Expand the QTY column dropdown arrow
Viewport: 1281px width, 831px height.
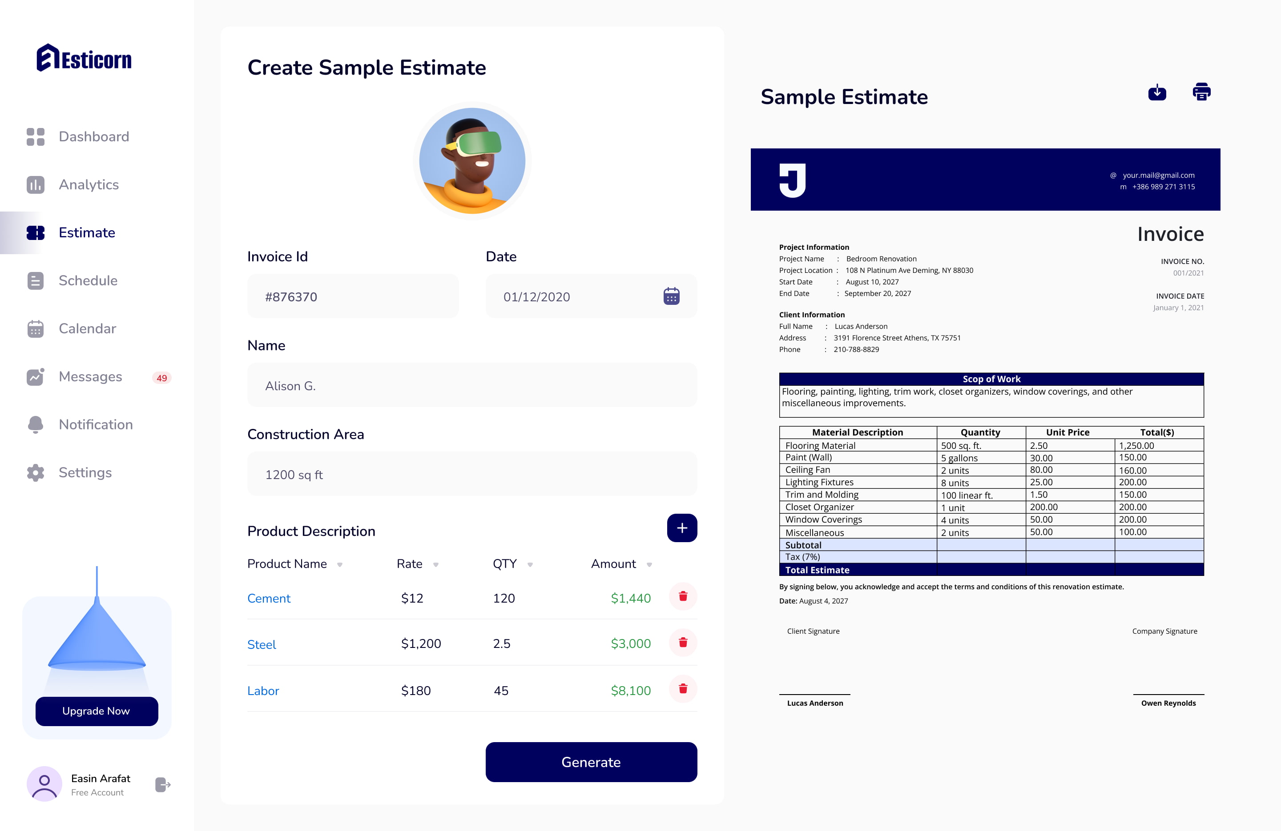(530, 565)
